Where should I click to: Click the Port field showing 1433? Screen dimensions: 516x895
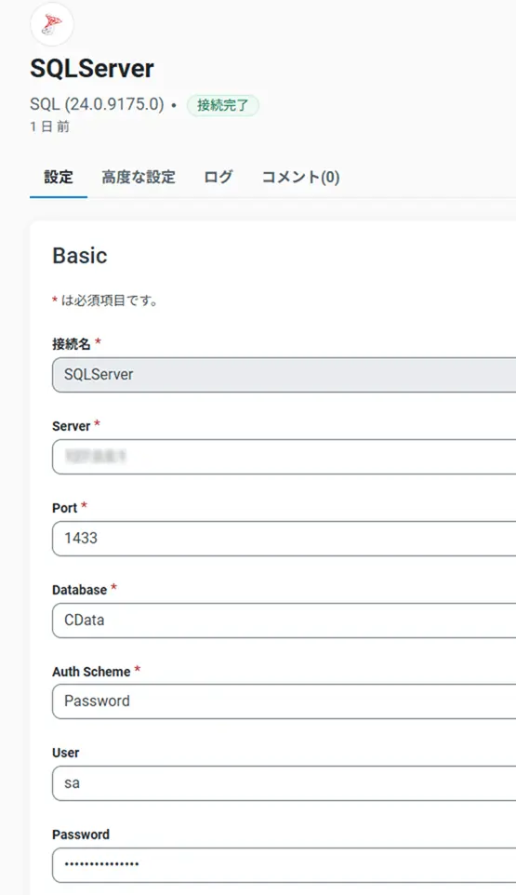tap(284, 539)
